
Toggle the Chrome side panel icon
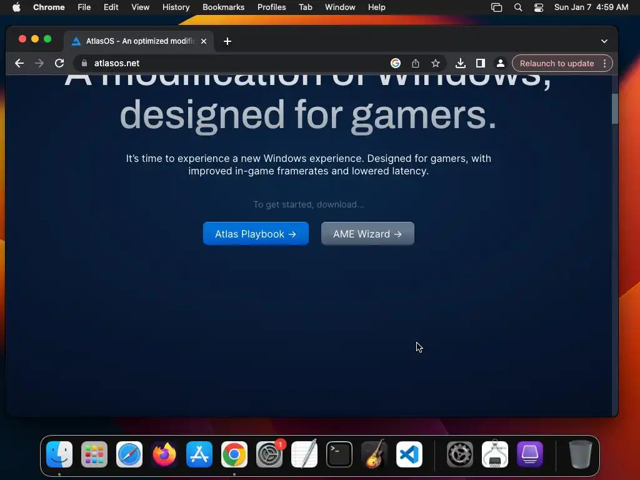(x=481, y=63)
